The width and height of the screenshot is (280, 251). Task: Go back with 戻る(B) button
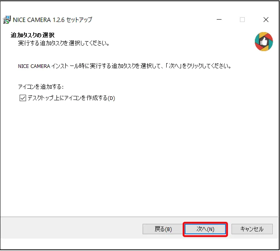[163, 229]
